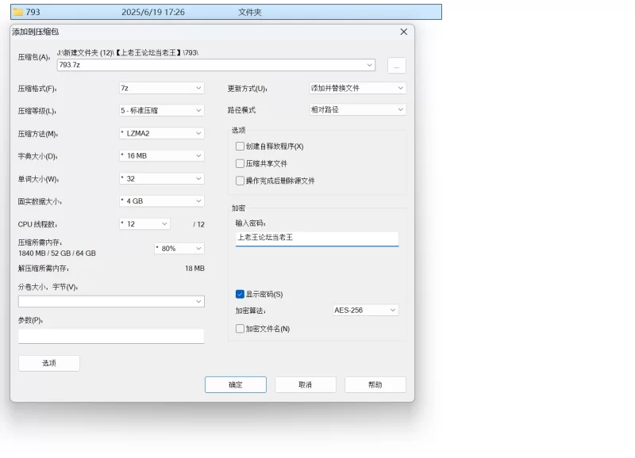Open the 固实数据大小 4 GB dropdown
635x458 pixels.
pyautogui.click(x=162, y=201)
